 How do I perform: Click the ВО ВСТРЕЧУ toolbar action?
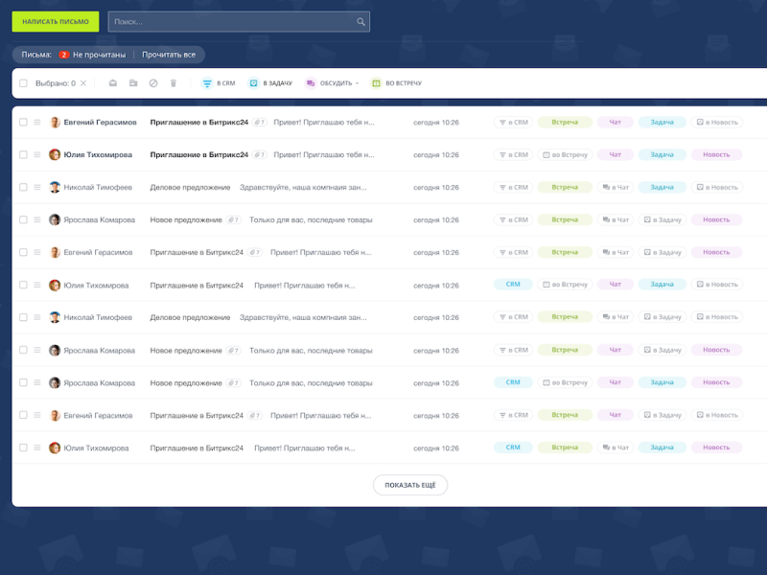click(x=397, y=83)
